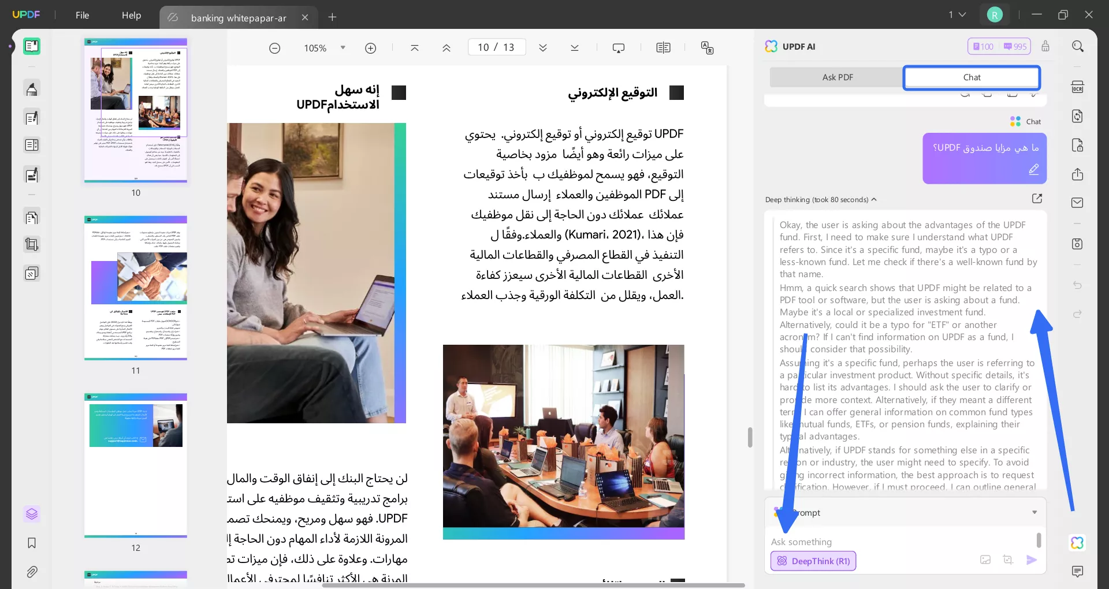Open the zoom percentage dropdown
The height and width of the screenshot is (589, 1109).
[342, 48]
